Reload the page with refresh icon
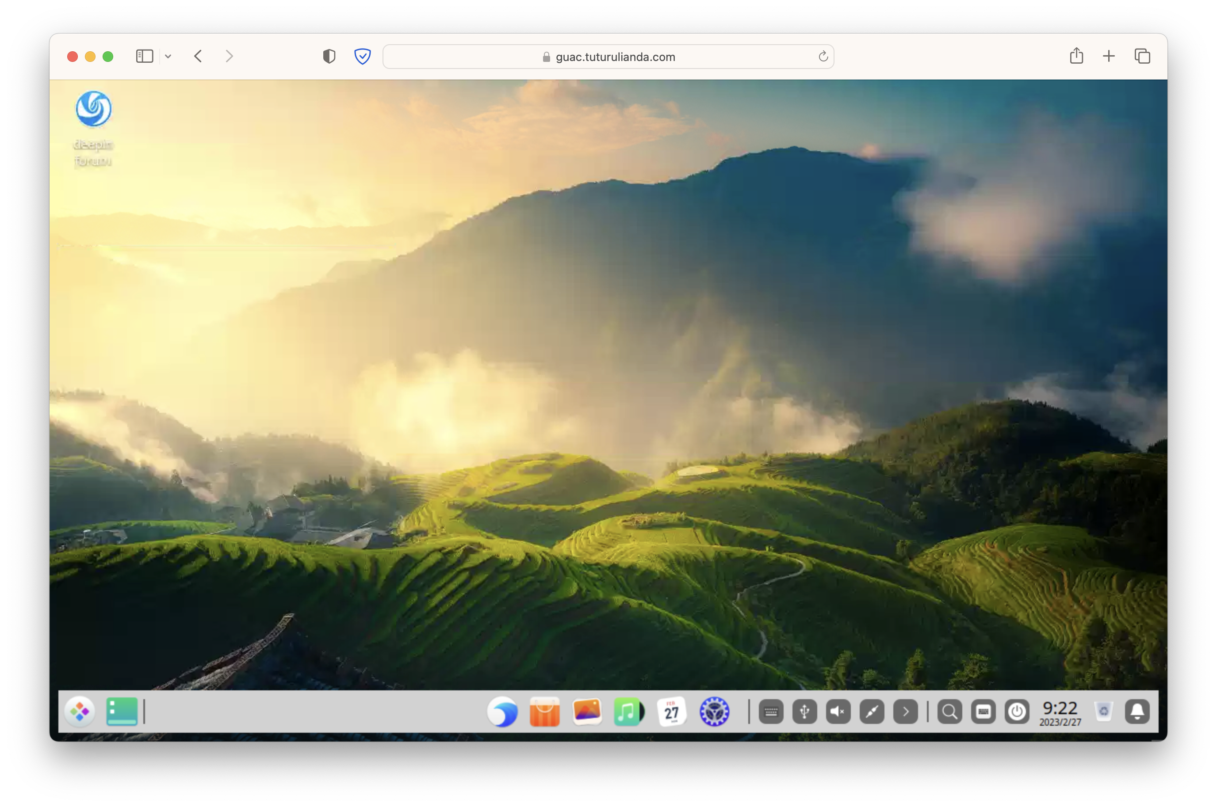The image size is (1217, 807). click(x=823, y=56)
